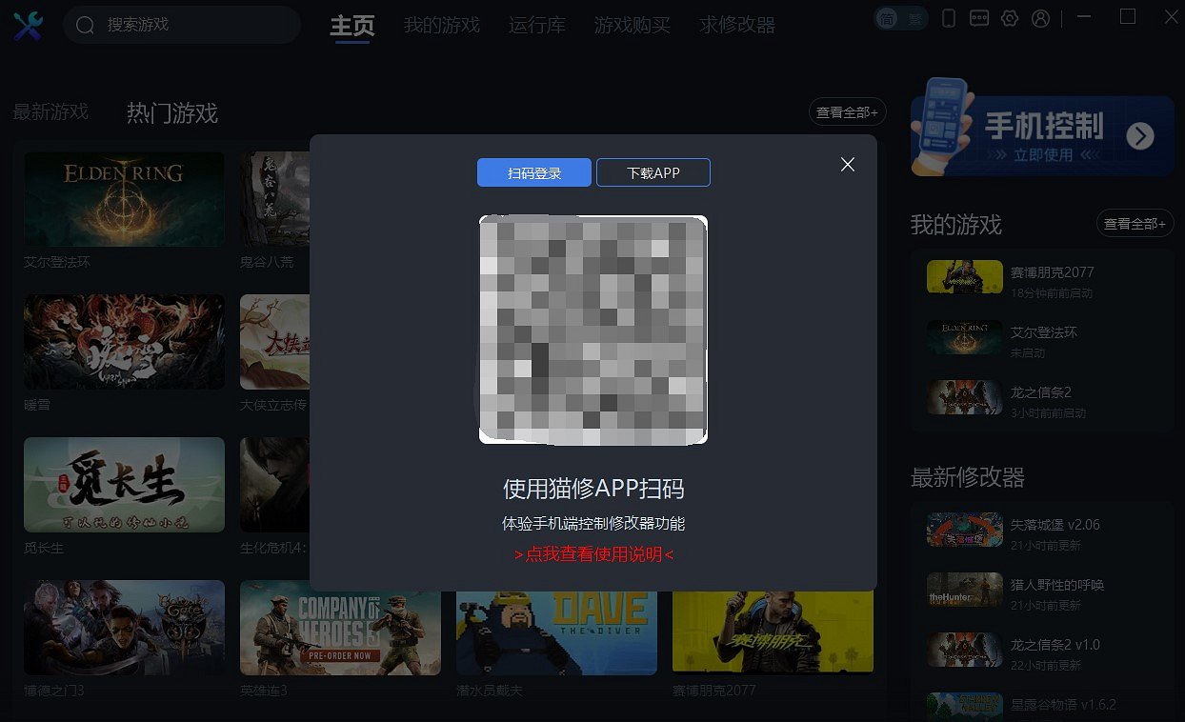The width and height of the screenshot is (1185, 722).
Task: Click the red 点我查看使用说明 link
Action: pyautogui.click(x=592, y=553)
